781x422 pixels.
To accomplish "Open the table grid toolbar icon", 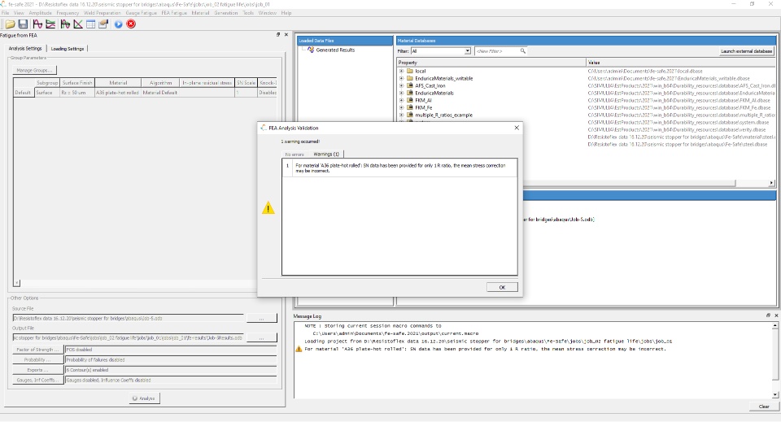I will click(90, 24).
